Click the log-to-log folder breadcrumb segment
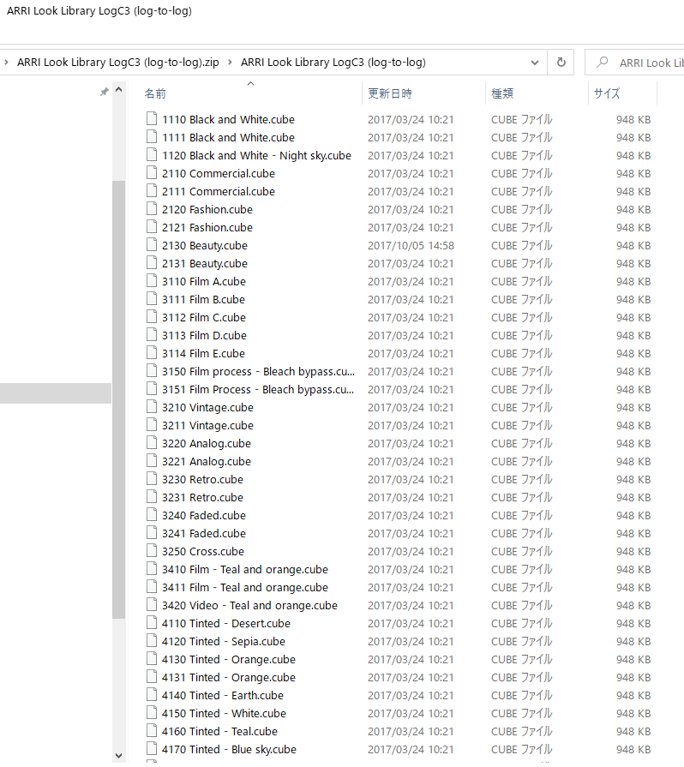Screen dimensions: 684x767 point(333,62)
